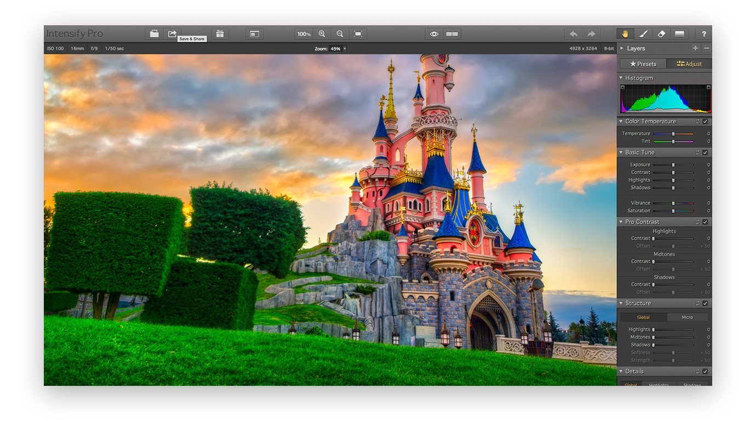Screen dimensions: 756x433
Task: Collapse the Details section
Action: (621, 371)
